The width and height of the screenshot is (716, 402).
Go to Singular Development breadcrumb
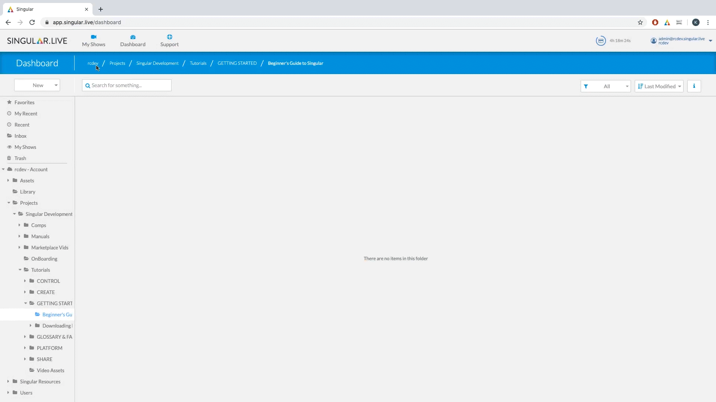(x=157, y=63)
